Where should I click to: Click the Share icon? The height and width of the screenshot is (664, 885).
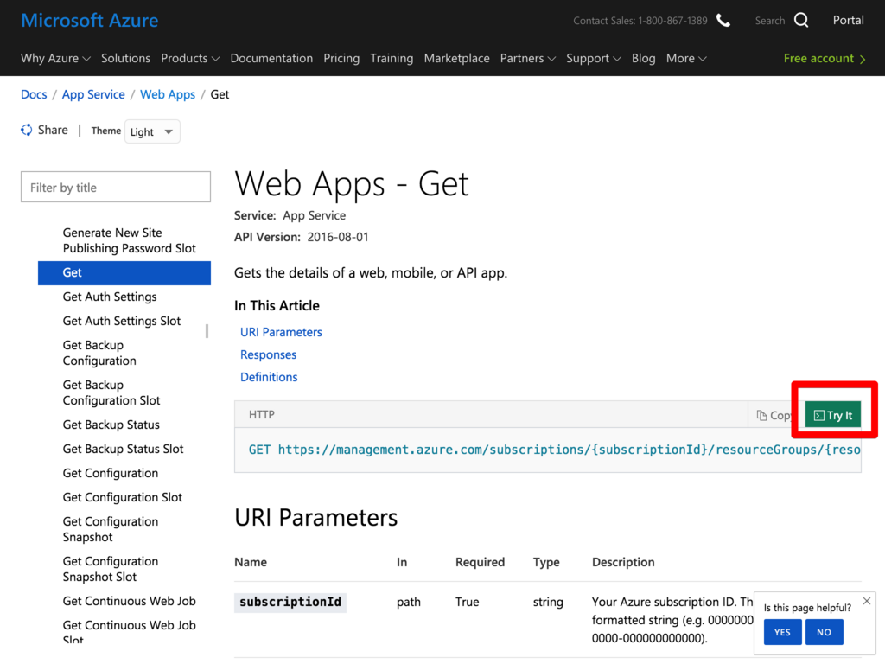[x=27, y=130]
